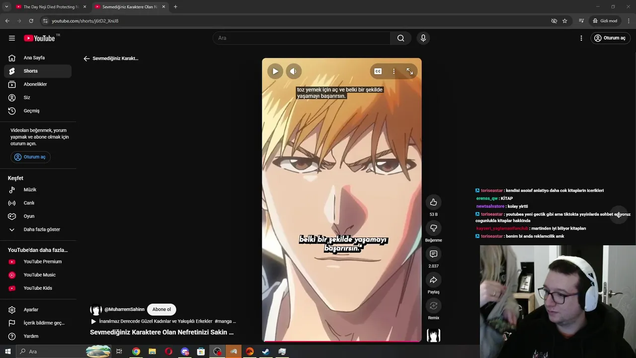Open YouTube Kids link
Viewport: 636px width, 358px height.
coord(38,288)
